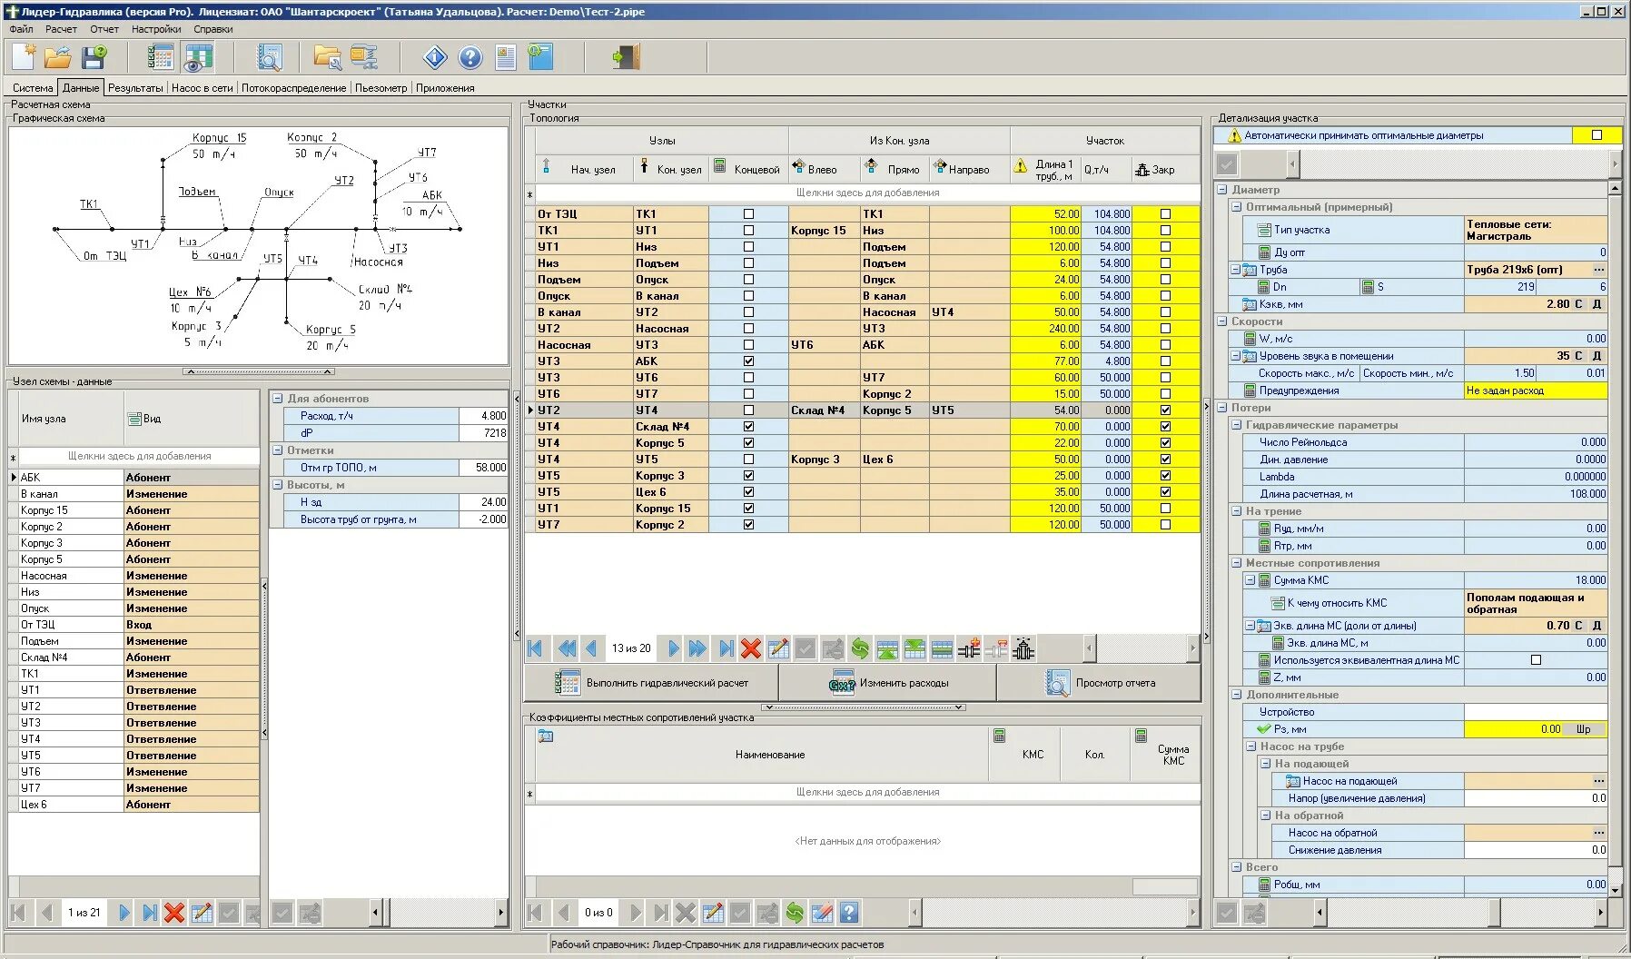Uncheck Закр for row УТ5 to Цех 6

[x=1165, y=492]
